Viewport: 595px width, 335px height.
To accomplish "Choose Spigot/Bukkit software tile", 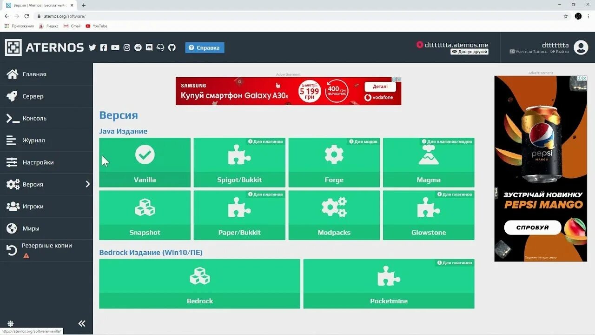I will [x=239, y=162].
